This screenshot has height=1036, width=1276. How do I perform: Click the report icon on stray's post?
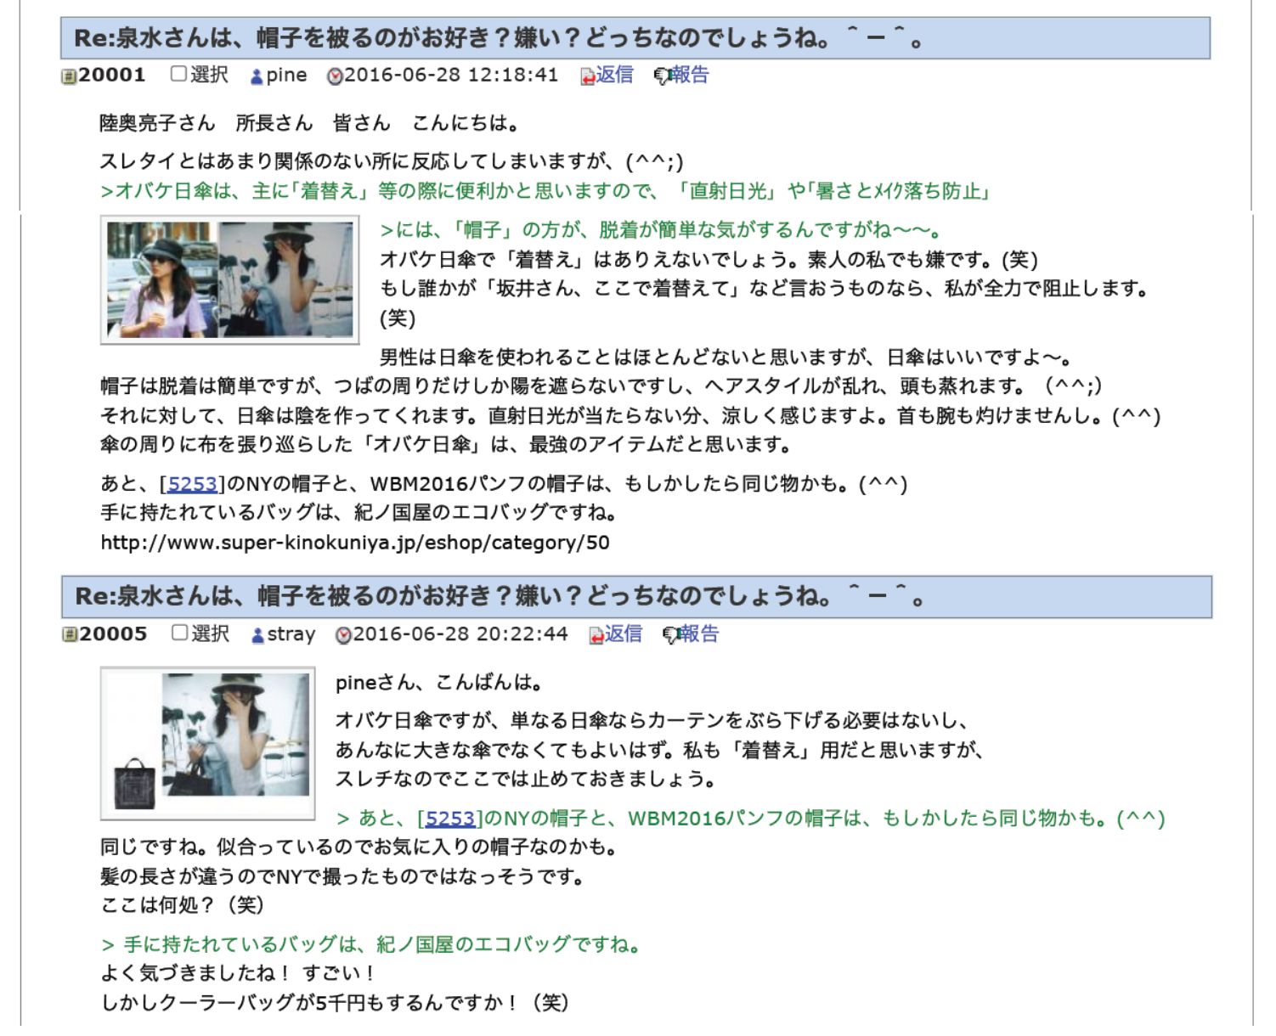click(x=670, y=635)
